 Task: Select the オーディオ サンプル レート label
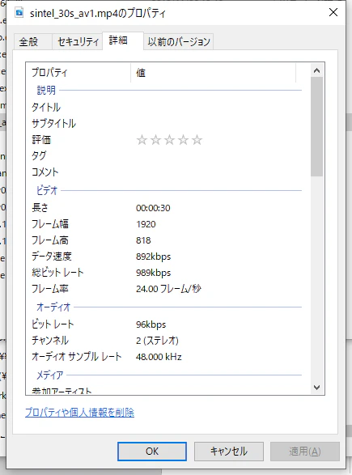coord(77,357)
